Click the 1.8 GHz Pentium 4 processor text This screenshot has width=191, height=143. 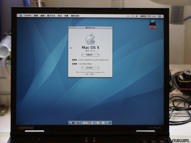click(x=93, y=60)
